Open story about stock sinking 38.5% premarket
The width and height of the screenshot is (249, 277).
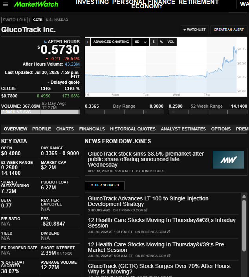click(x=146, y=159)
